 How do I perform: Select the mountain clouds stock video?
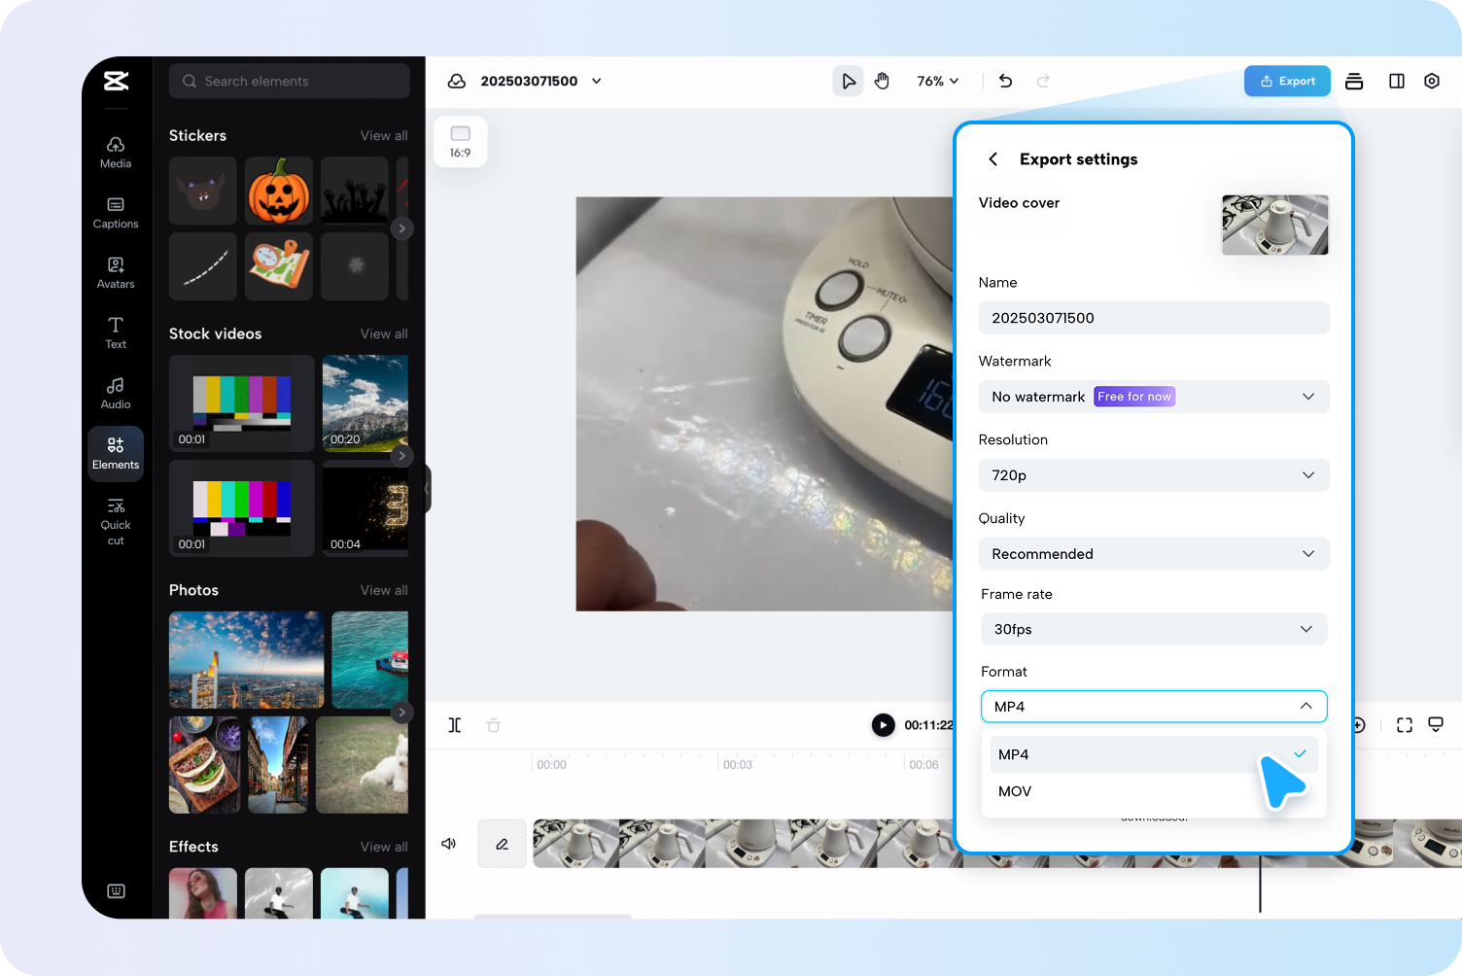coord(365,402)
